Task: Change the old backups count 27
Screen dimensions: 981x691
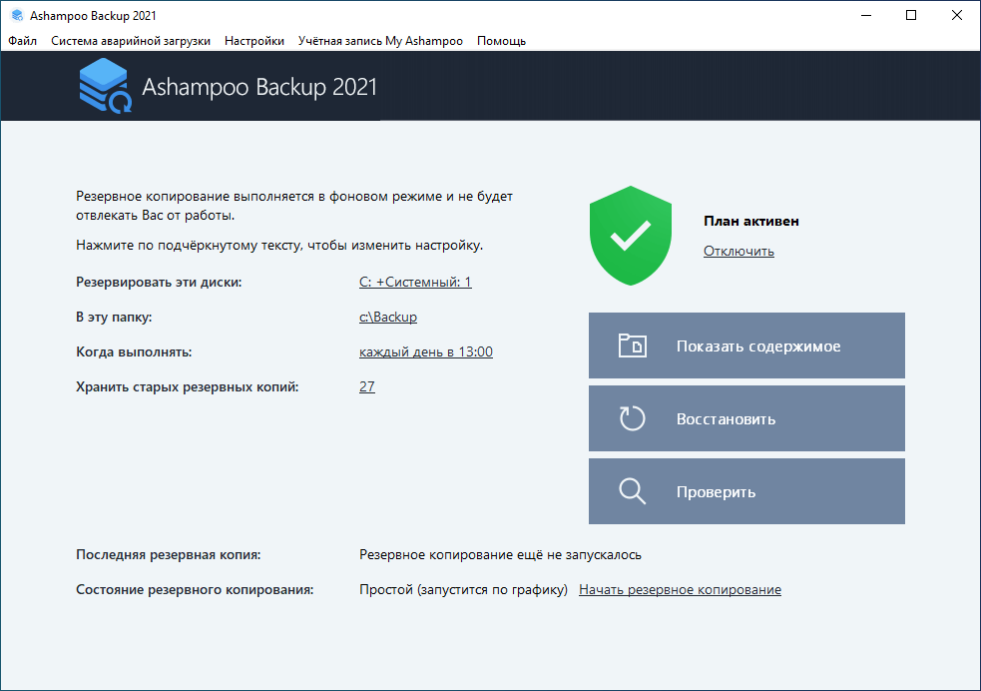Action: (x=367, y=387)
